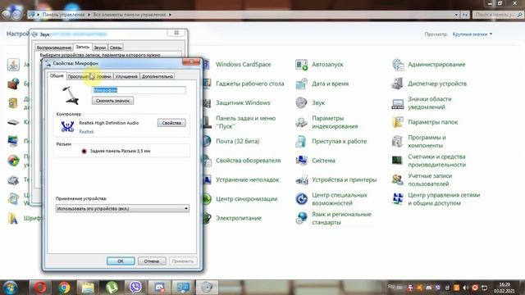
Task: Open the Диспетчер устройств icon
Action: click(x=398, y=84)
